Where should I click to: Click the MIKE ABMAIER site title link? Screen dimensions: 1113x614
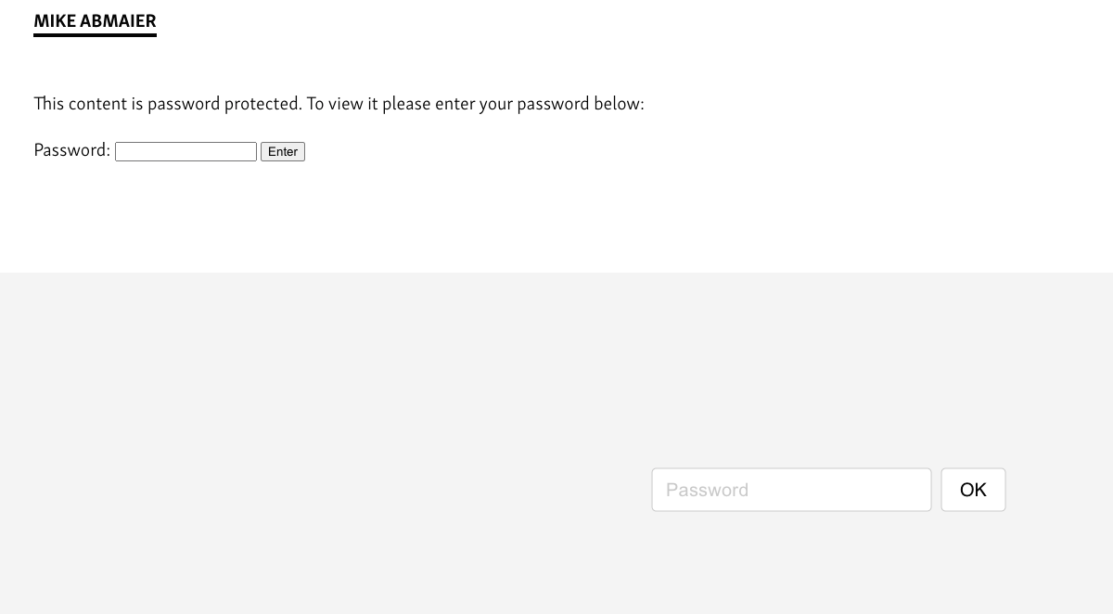point(95,20)
